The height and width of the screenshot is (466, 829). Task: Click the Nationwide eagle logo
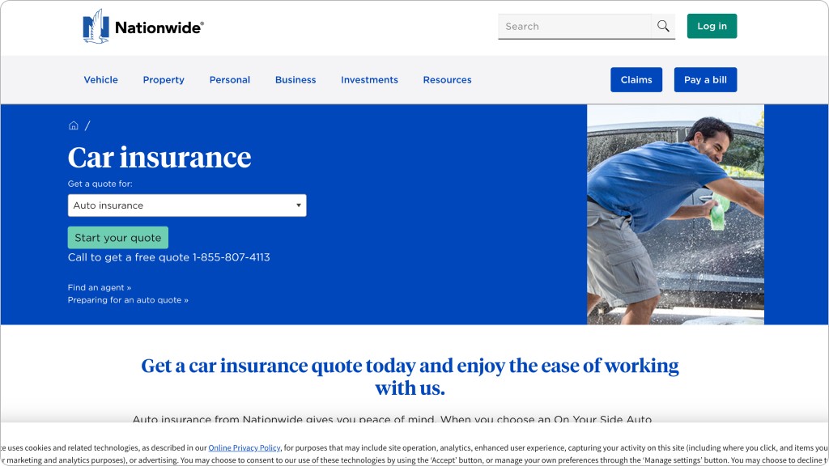[x=96, y=27]
